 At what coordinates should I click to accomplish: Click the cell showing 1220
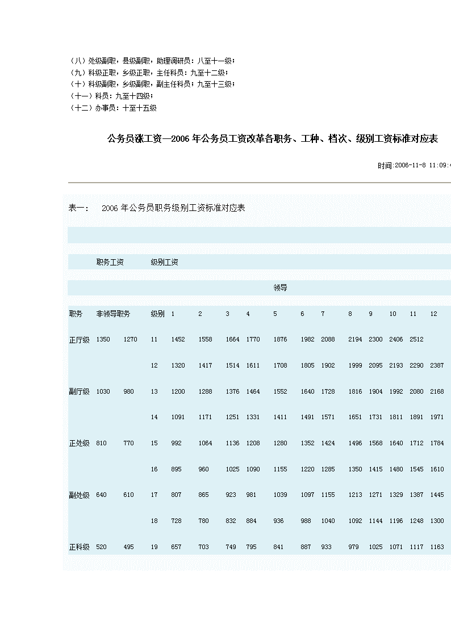point(307,469)
